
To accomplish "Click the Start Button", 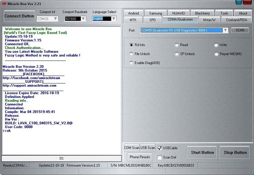I will point(202,152).
